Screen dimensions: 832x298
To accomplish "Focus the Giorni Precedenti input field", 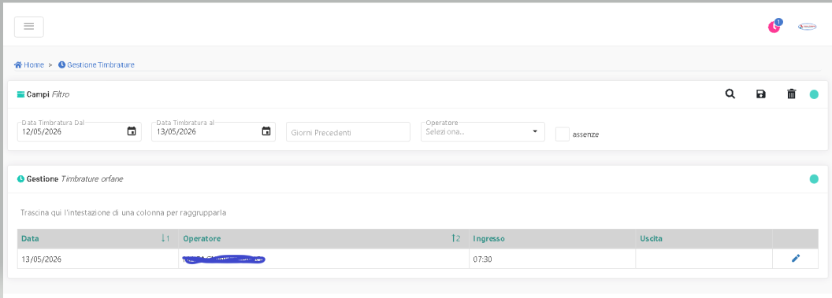I will point(348,132).
